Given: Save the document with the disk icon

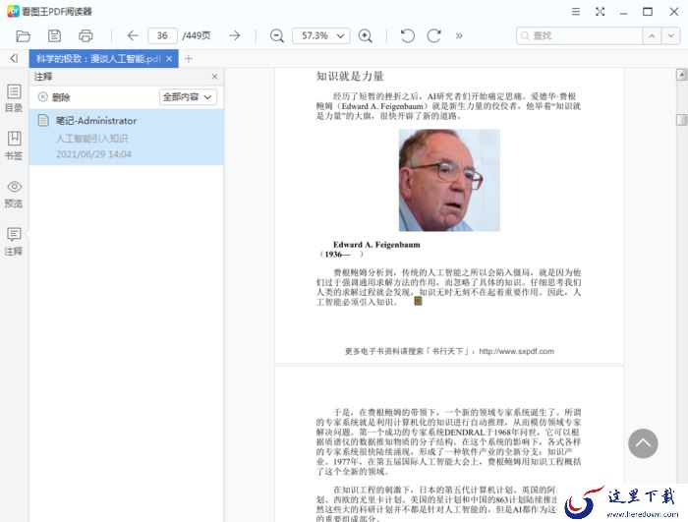Looking at the screenshot, I should click(54, 36).
